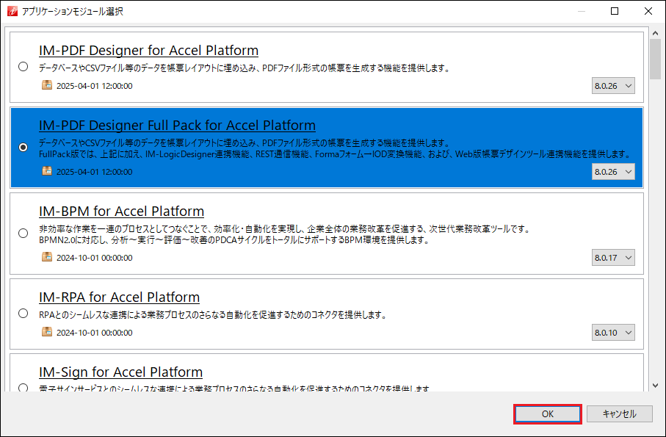The width and height of the screenshot is (666, 437).
Task: Pick the IM-RPA for Accel Platform radio button
Action: point(23,314)
